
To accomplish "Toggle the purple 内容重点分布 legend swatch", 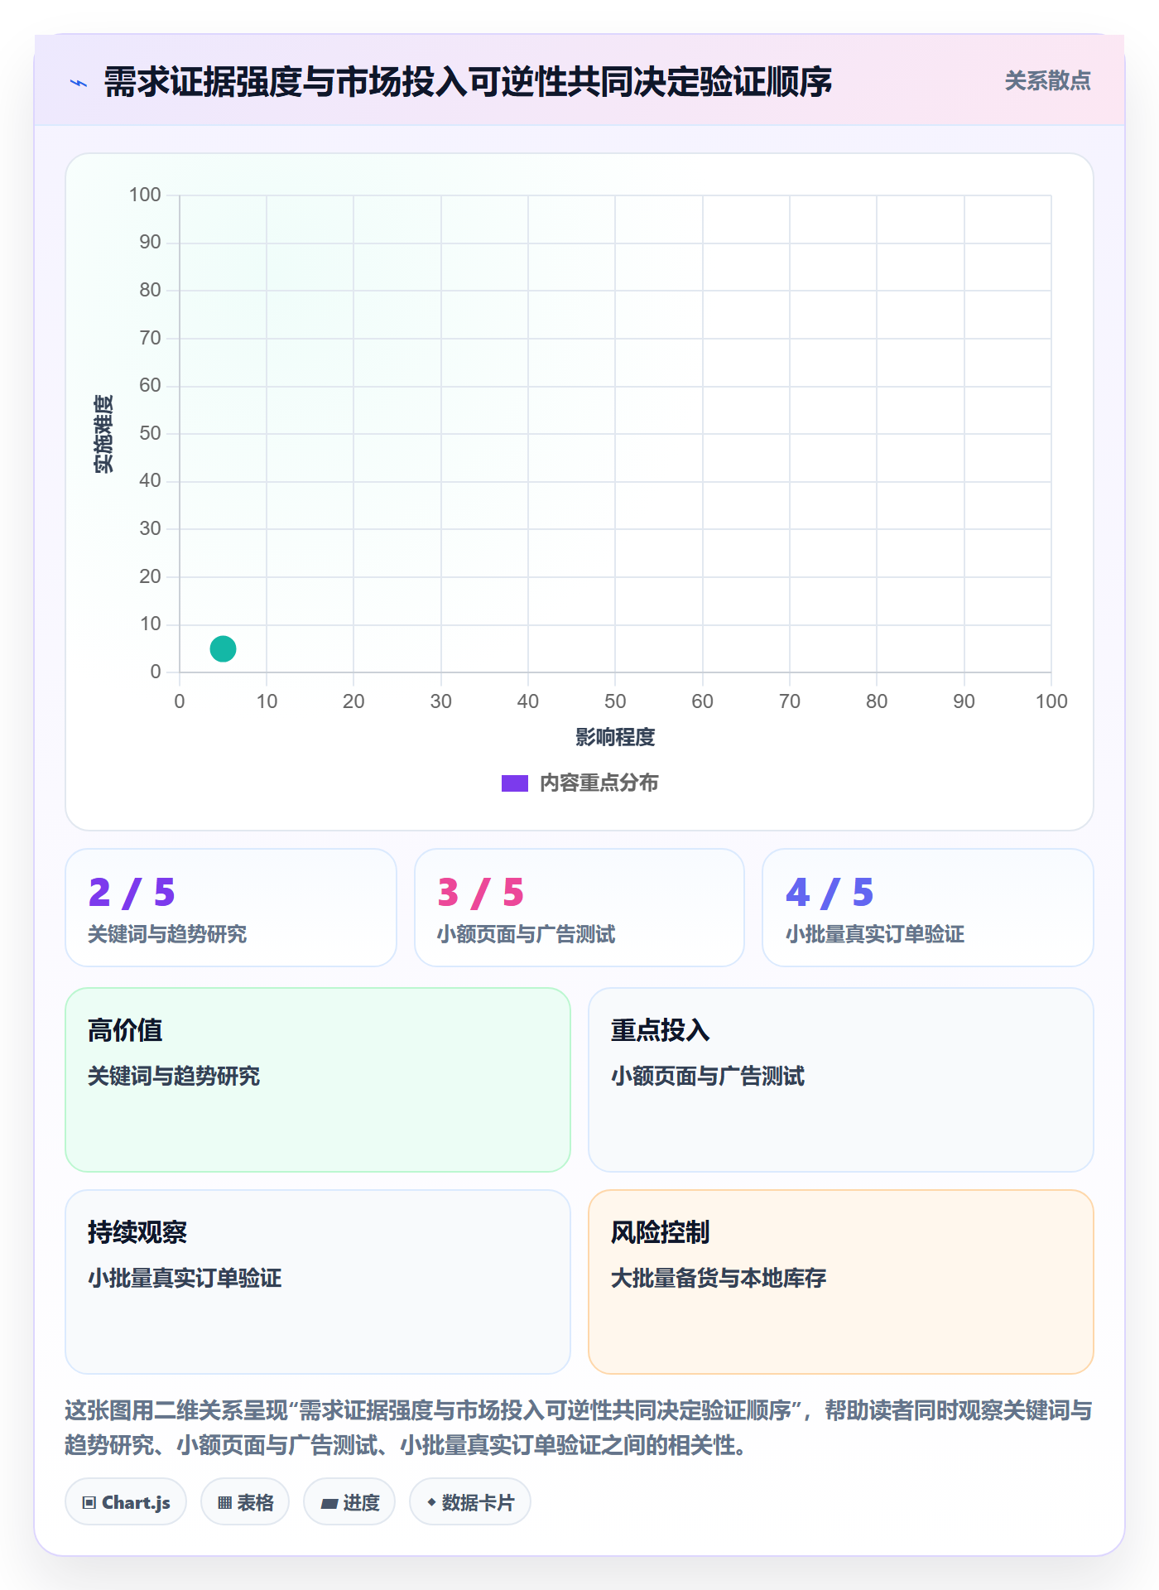I will pyautogui.click(x=514, y=783).
